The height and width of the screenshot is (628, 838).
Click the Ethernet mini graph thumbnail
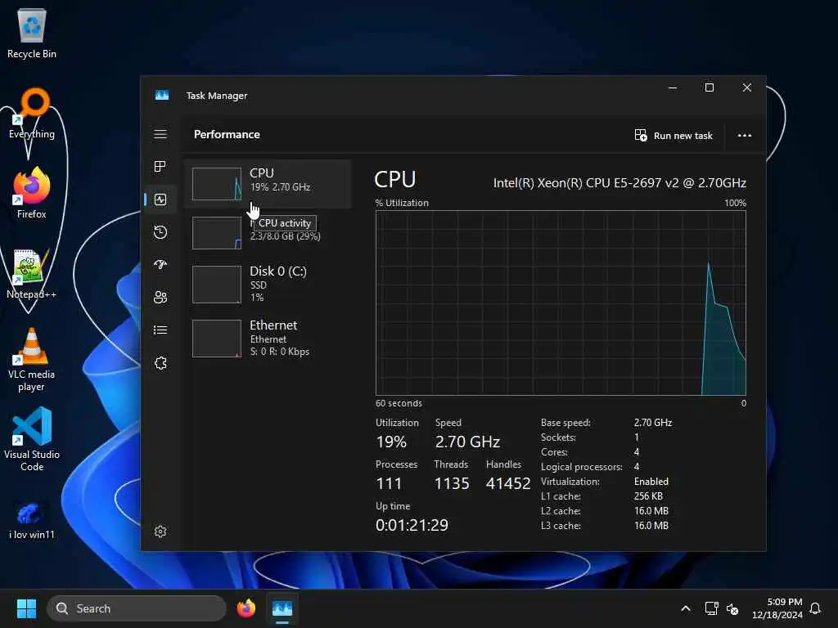[x=216, y=339]
